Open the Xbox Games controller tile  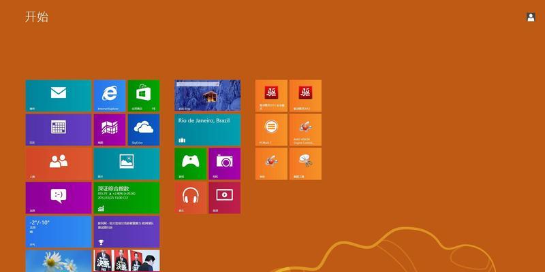pyautogui.click(x=191, y=164)
